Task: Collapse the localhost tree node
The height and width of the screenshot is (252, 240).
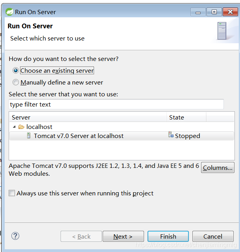Action: (x=14, y=127)
